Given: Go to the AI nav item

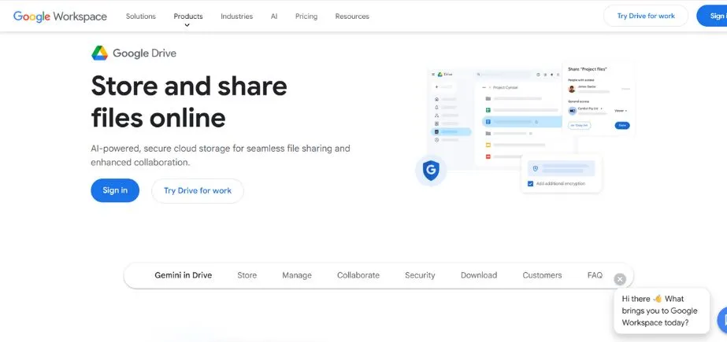Looking at the screenshot, I should coord(274,17).
